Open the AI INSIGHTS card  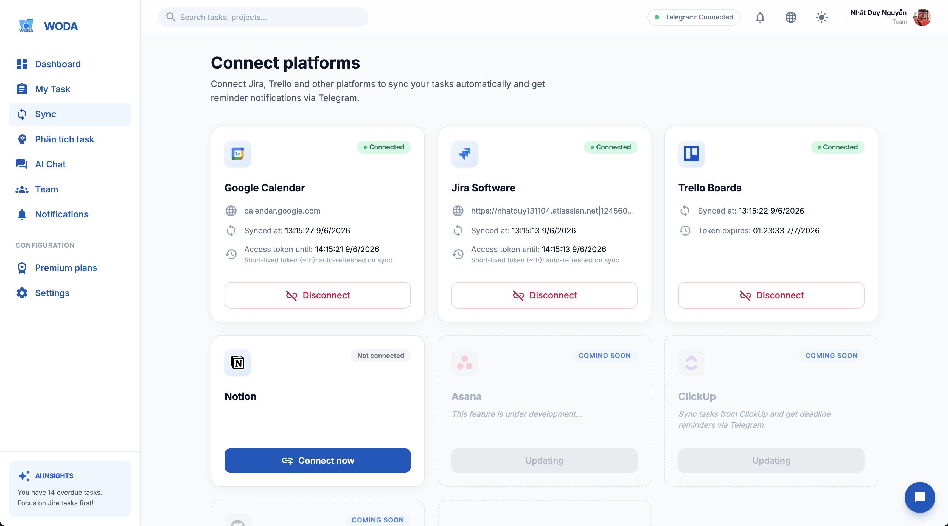[70, 489]
